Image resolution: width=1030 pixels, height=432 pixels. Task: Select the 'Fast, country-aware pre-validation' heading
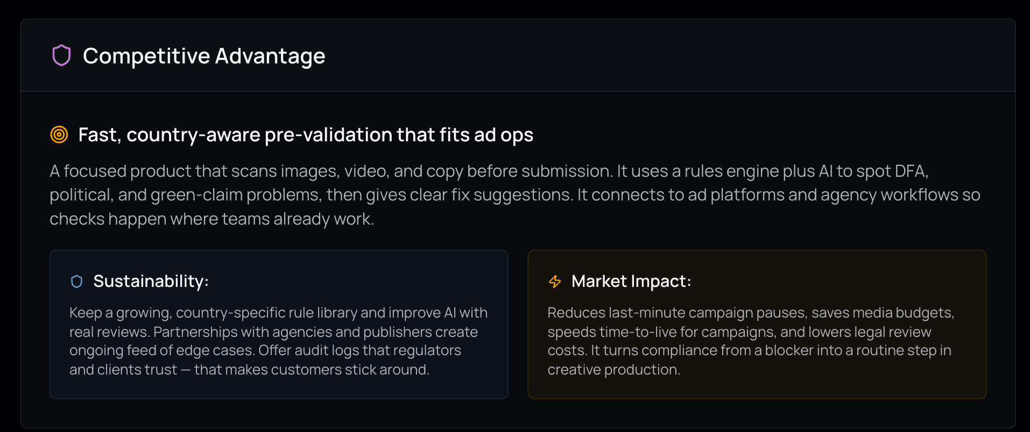point(306,135)
